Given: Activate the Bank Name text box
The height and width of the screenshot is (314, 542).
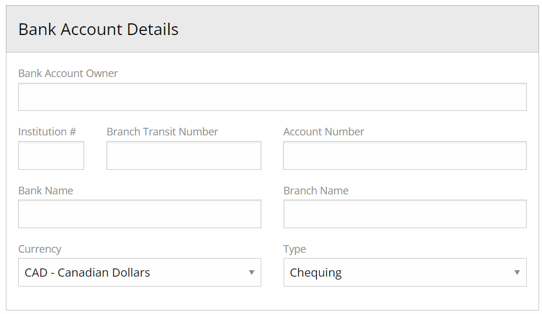Looking at the screenshot, I should (x=140, y=214).
